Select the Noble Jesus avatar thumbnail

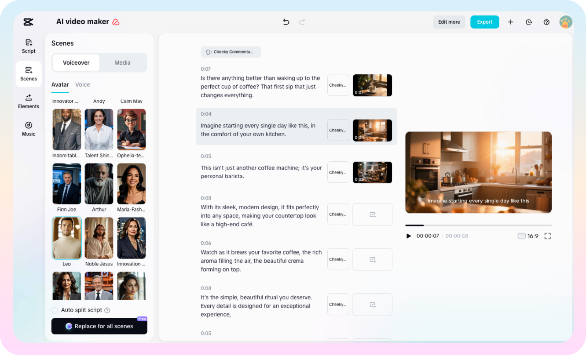pos(99,238)
